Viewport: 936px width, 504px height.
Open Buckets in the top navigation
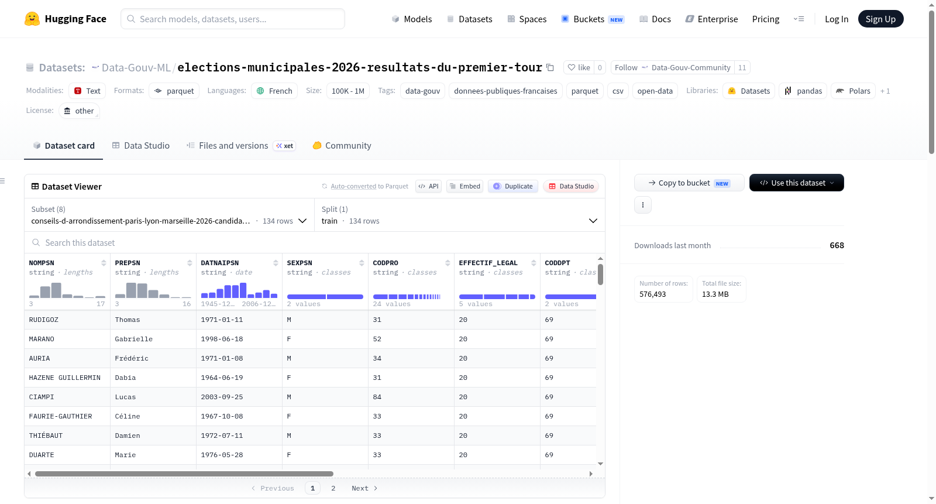coord(593,19)
